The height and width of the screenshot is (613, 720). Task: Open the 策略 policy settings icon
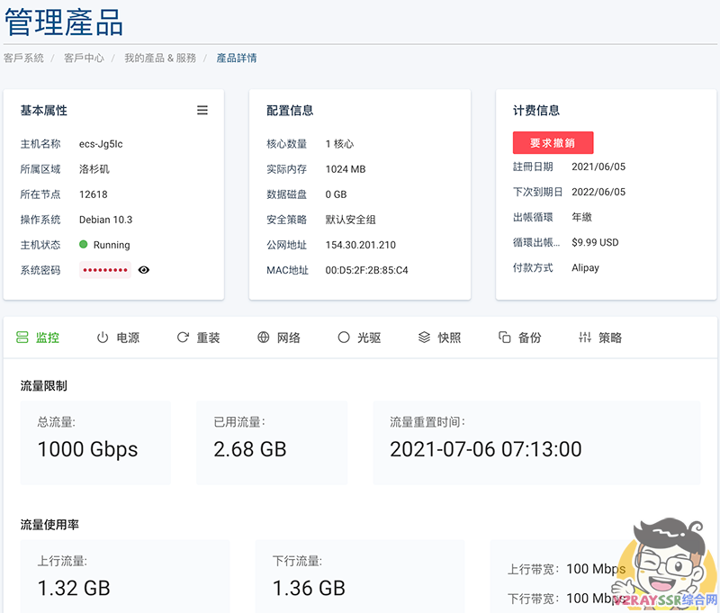pyautogui.click(x=596, y=338)
